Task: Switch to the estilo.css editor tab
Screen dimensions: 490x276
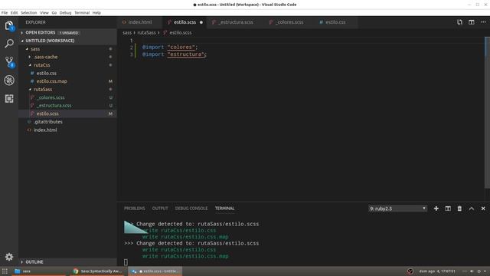Action: pos(335,22)
